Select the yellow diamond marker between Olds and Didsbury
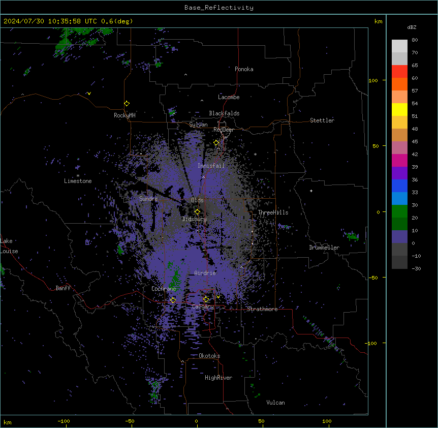The image size is (438, 428). 197,212
